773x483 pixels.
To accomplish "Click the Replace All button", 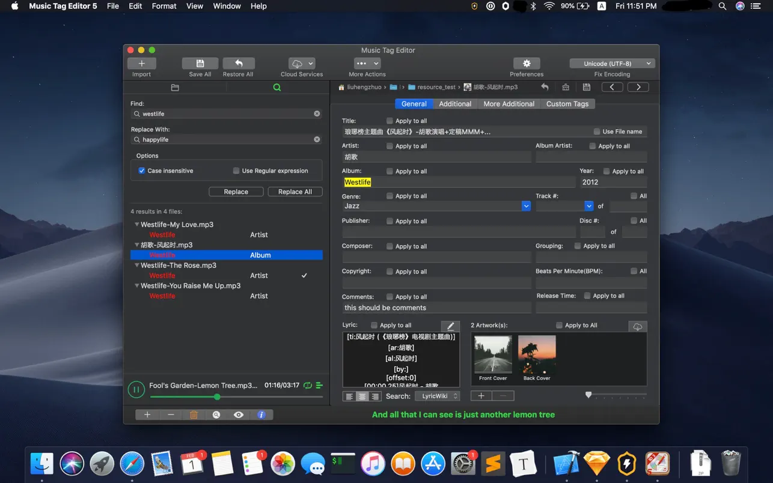I will click(x=295, y=192).
